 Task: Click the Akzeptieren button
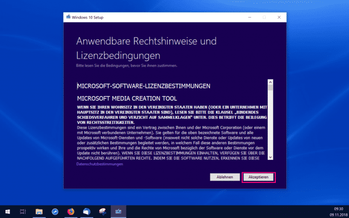(258, 177)
